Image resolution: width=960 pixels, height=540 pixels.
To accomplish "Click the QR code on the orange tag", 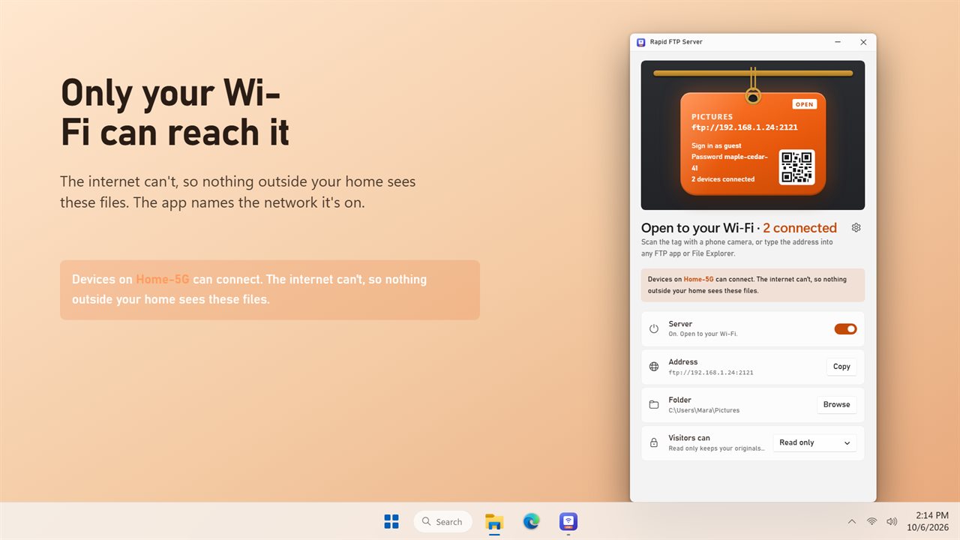I will point(796,167).
